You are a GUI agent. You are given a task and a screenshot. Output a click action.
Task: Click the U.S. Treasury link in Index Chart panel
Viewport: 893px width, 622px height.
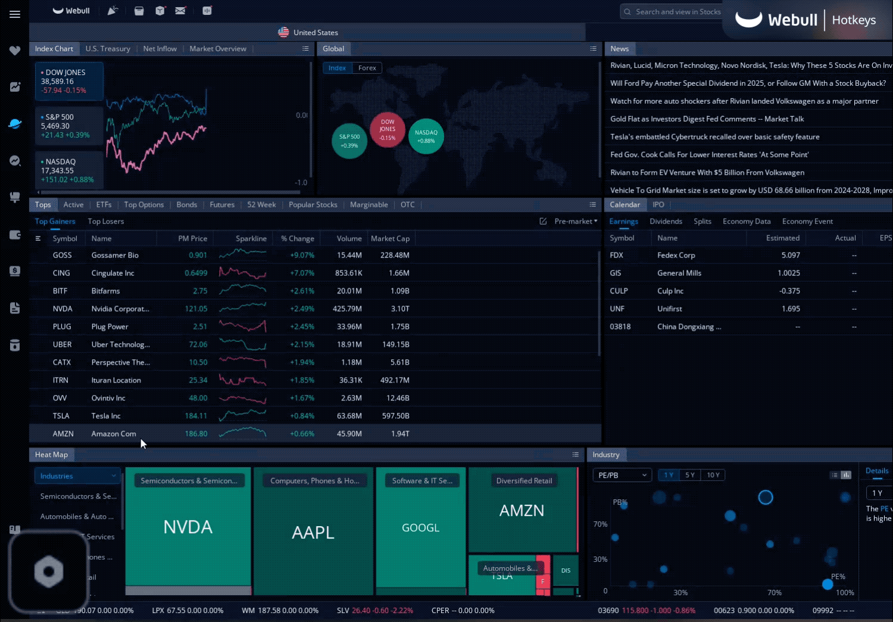tap(108, 48)
